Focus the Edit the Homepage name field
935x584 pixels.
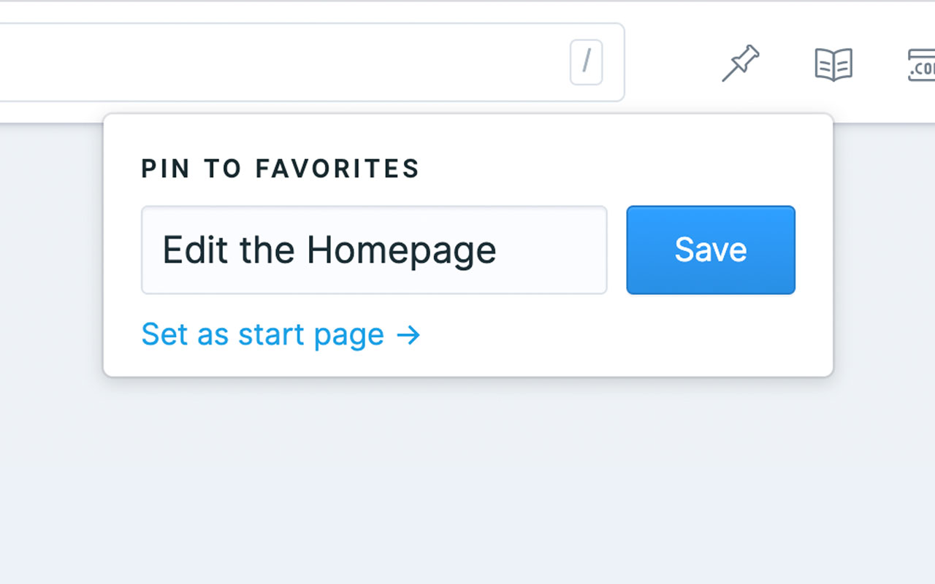[374, 250]
